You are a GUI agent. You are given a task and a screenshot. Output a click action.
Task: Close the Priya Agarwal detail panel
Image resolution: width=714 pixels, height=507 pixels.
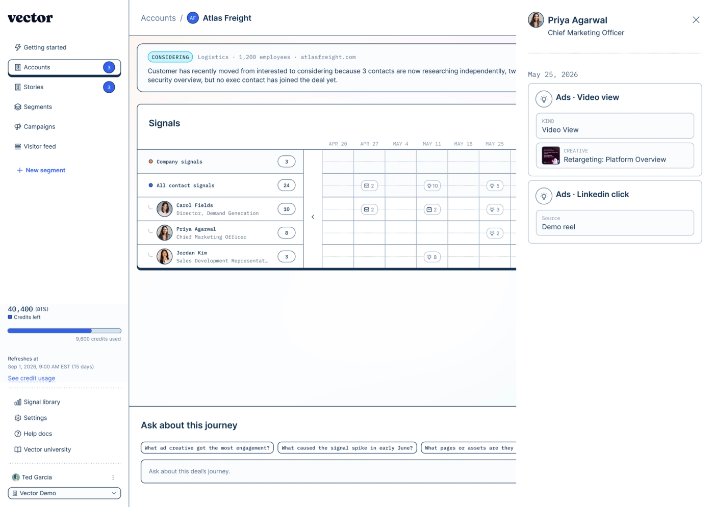coord(696,20)
